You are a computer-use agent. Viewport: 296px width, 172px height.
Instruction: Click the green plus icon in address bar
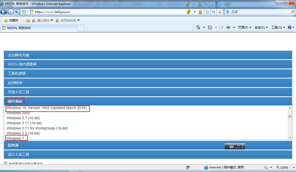(x=189, y=12)
